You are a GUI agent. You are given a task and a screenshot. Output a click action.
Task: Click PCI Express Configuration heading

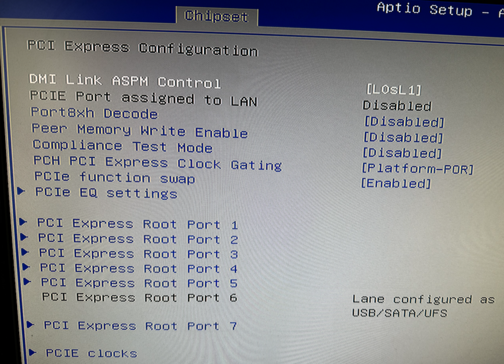click(x=143, y=48)
